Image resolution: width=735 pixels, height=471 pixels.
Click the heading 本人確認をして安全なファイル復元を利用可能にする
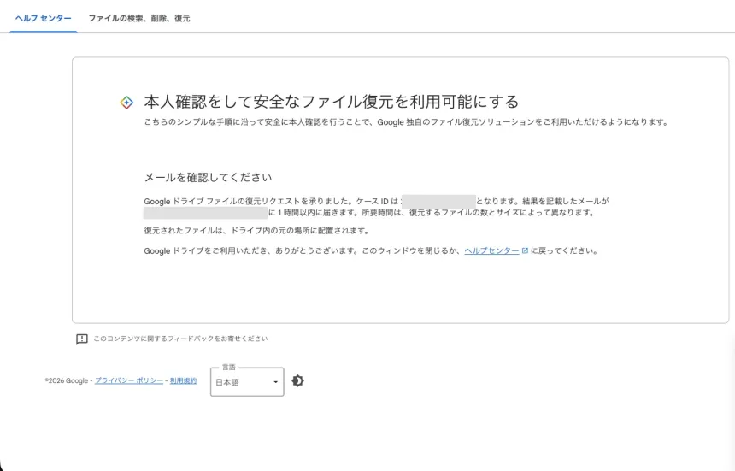pyautogui.click(x=332, y=102)
